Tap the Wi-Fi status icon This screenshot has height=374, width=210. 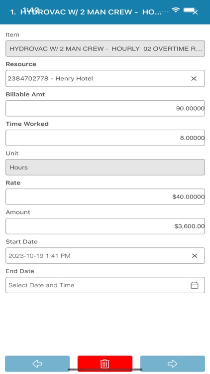click(x=176, y=10)
